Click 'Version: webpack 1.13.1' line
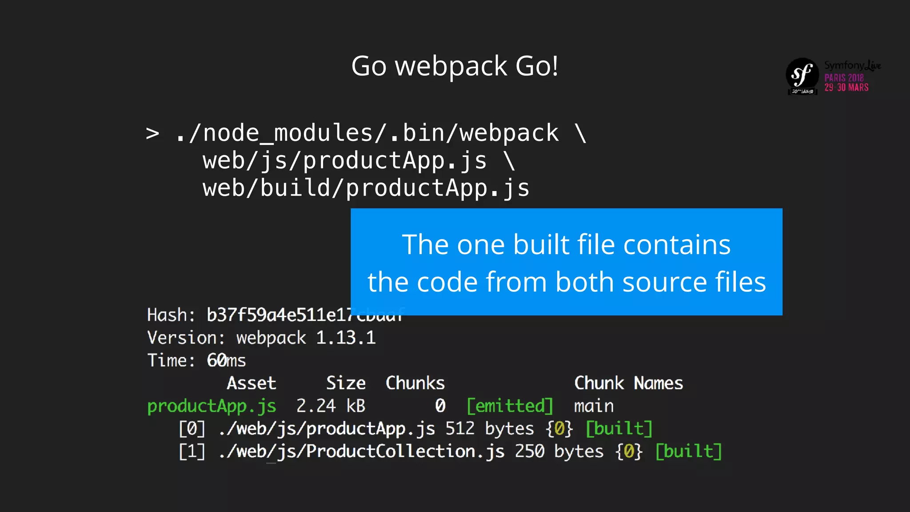The height and width of the screenshot is (512, 910). point(261,338)
